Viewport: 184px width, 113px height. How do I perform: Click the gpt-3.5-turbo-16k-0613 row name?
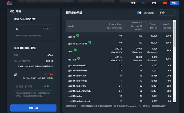[x=80, y=91]
